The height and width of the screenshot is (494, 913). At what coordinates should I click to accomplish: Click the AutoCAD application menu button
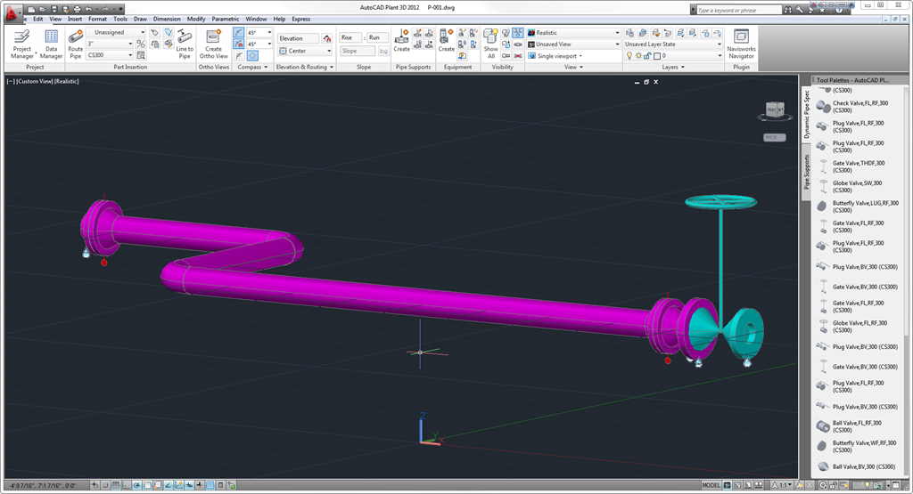click(12, 12)
